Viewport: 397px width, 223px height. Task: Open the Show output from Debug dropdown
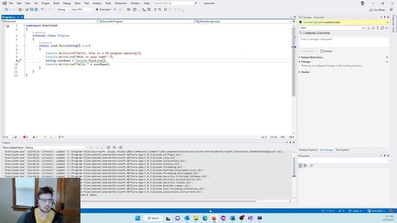[x=55, y=147]
